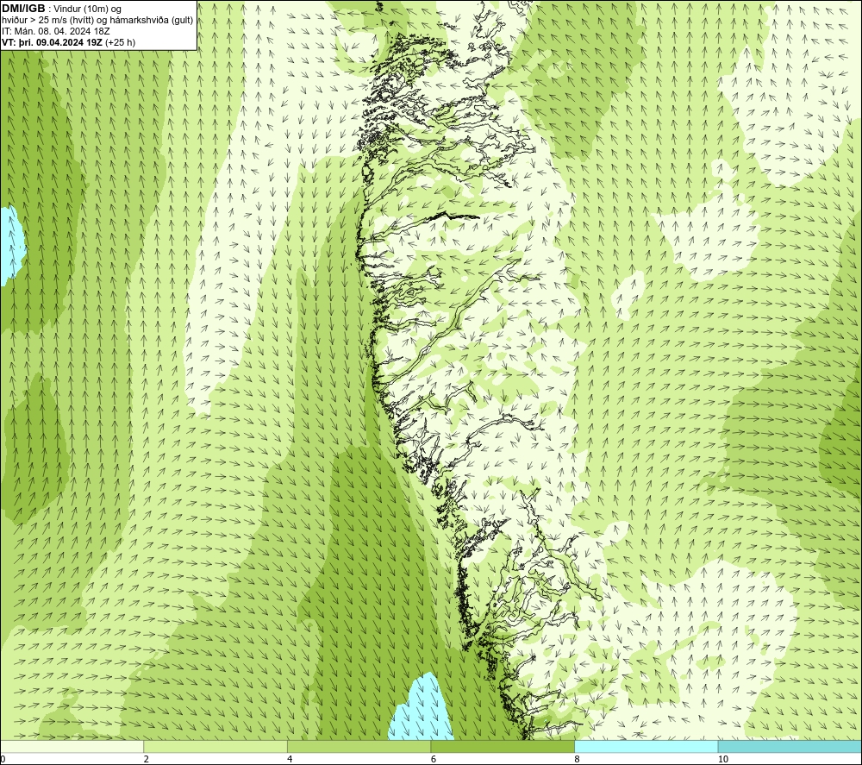Click the valid time 'VT: þri. 09.04.2024 19Z' text
This screenshot has width=862, height=765.
tap(52, 42)
